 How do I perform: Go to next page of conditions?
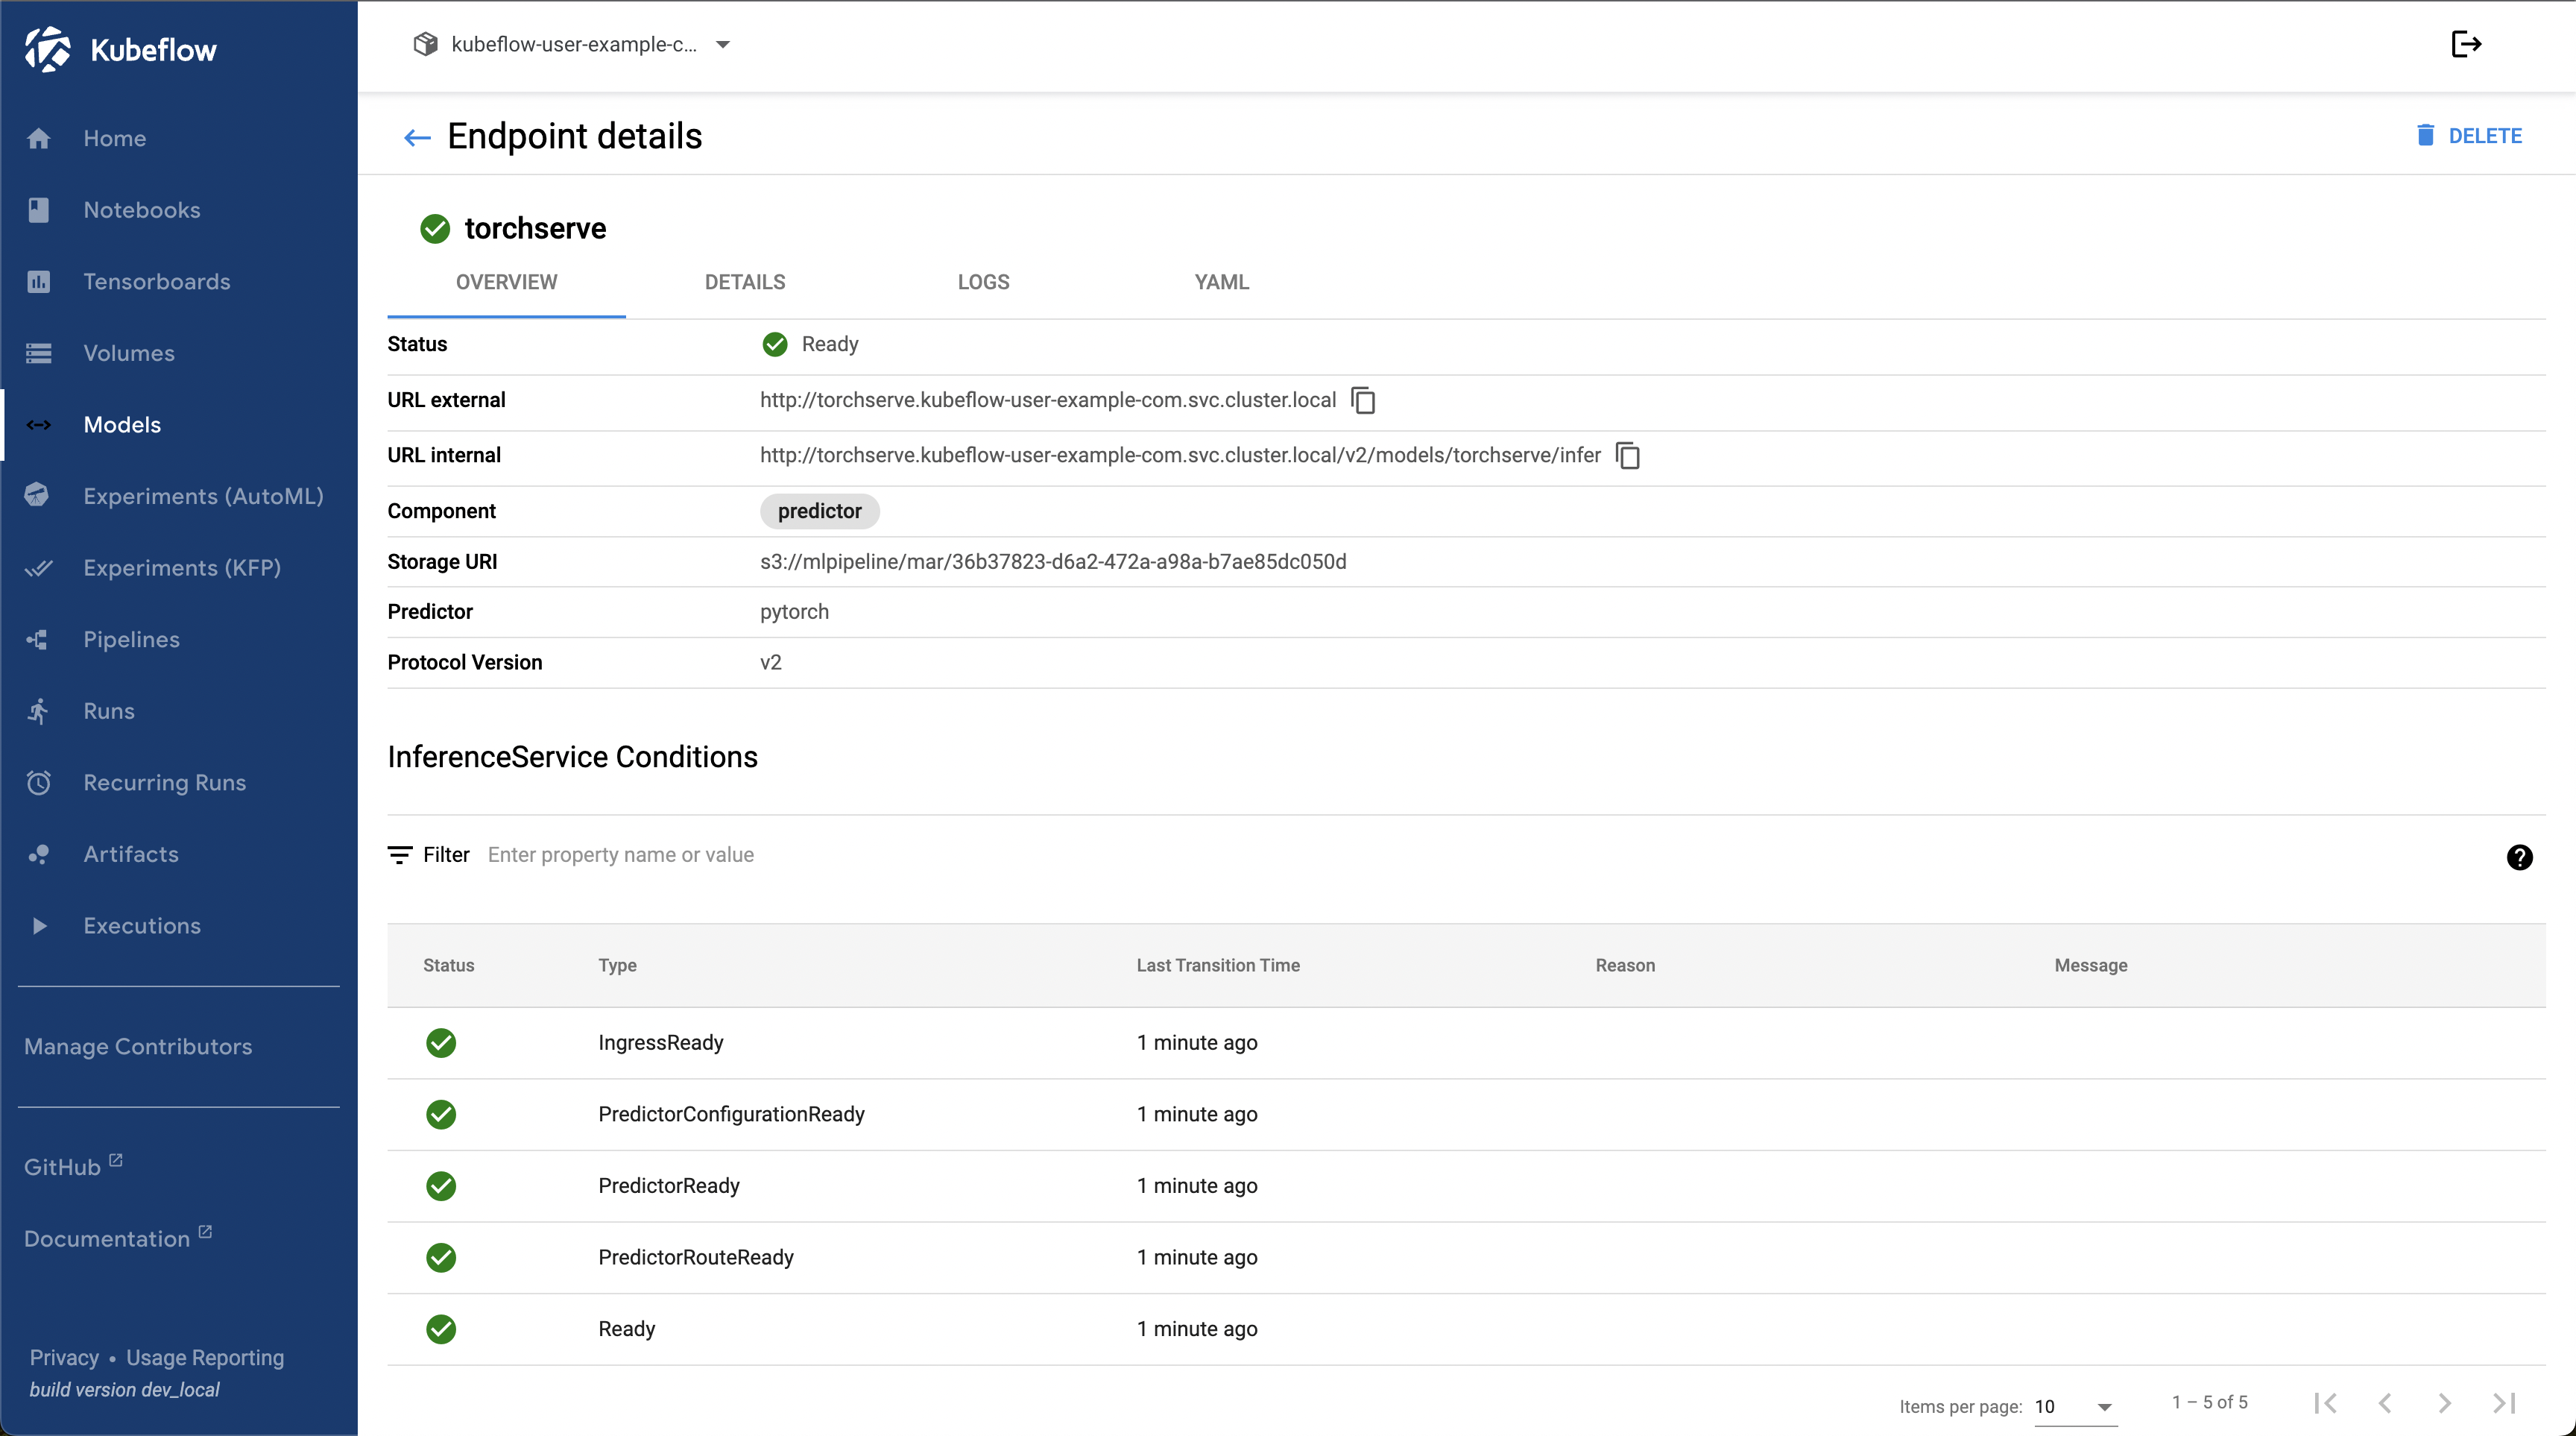pyautogui.click(x=2444, y=1403)
